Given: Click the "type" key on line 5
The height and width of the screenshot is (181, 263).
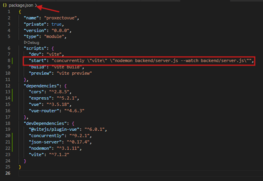Looking at the screenshot, I should click(31, 37).
